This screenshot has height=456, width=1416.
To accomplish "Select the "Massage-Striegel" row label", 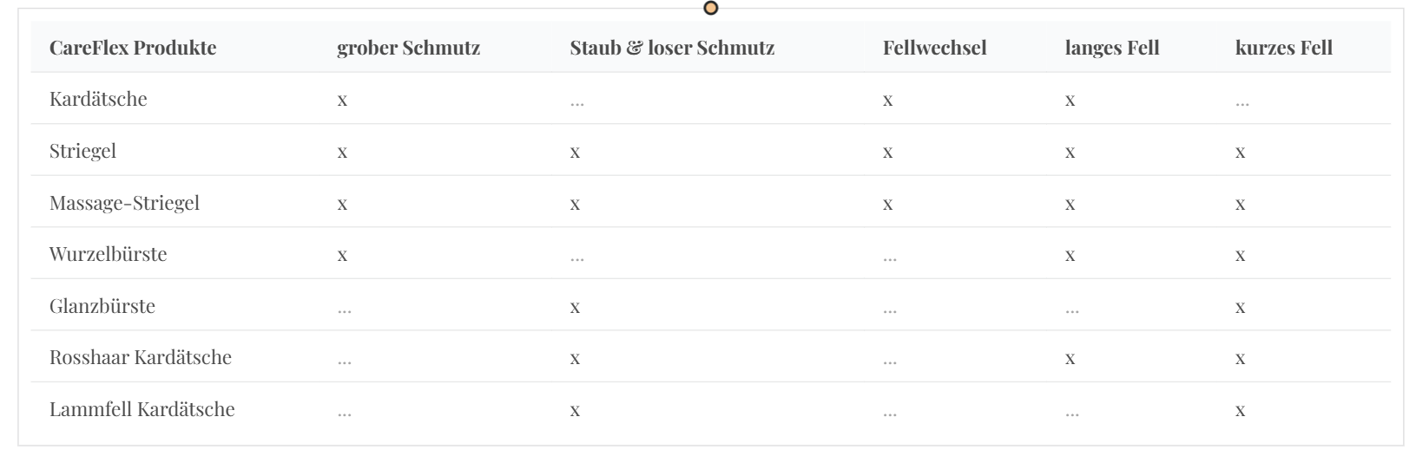I will point(124,203).
